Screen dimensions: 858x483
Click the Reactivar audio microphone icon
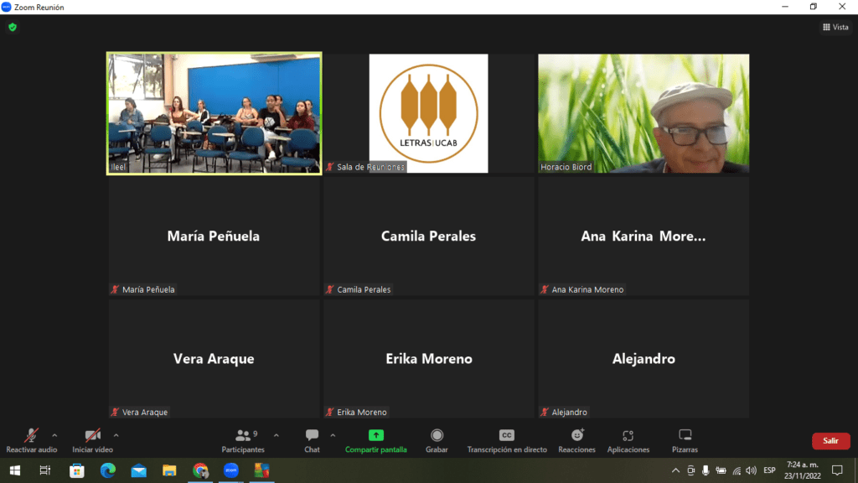31,436
